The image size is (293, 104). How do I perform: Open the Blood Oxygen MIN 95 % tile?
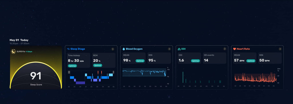coord(159,58)
